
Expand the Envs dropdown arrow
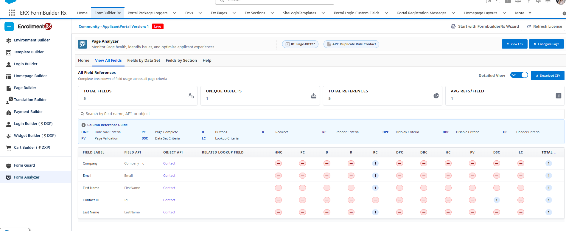(200, 13)
